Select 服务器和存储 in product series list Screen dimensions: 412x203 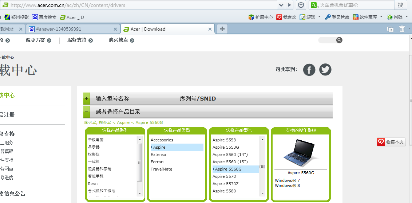tap(100, 169)
